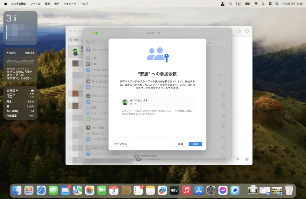
Task: Open ユーザとグループ settings in sidebar
Action: click(97, 139)
